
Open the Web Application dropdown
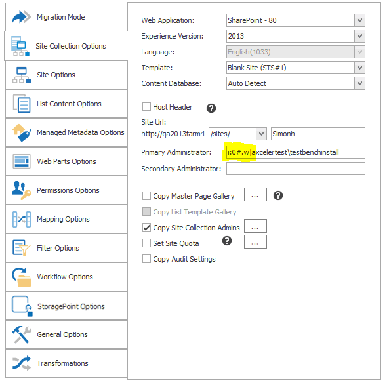pos(359,20)
